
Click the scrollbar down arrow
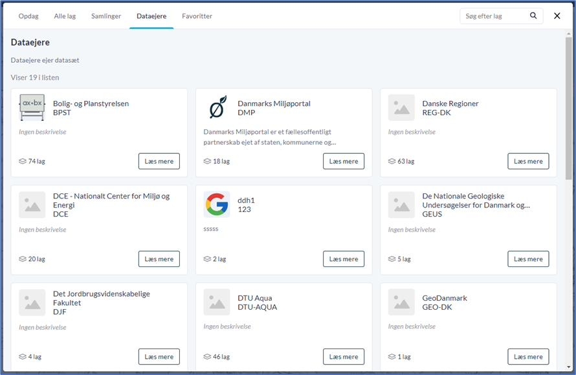pyautogui.click(x=569, y=367)
